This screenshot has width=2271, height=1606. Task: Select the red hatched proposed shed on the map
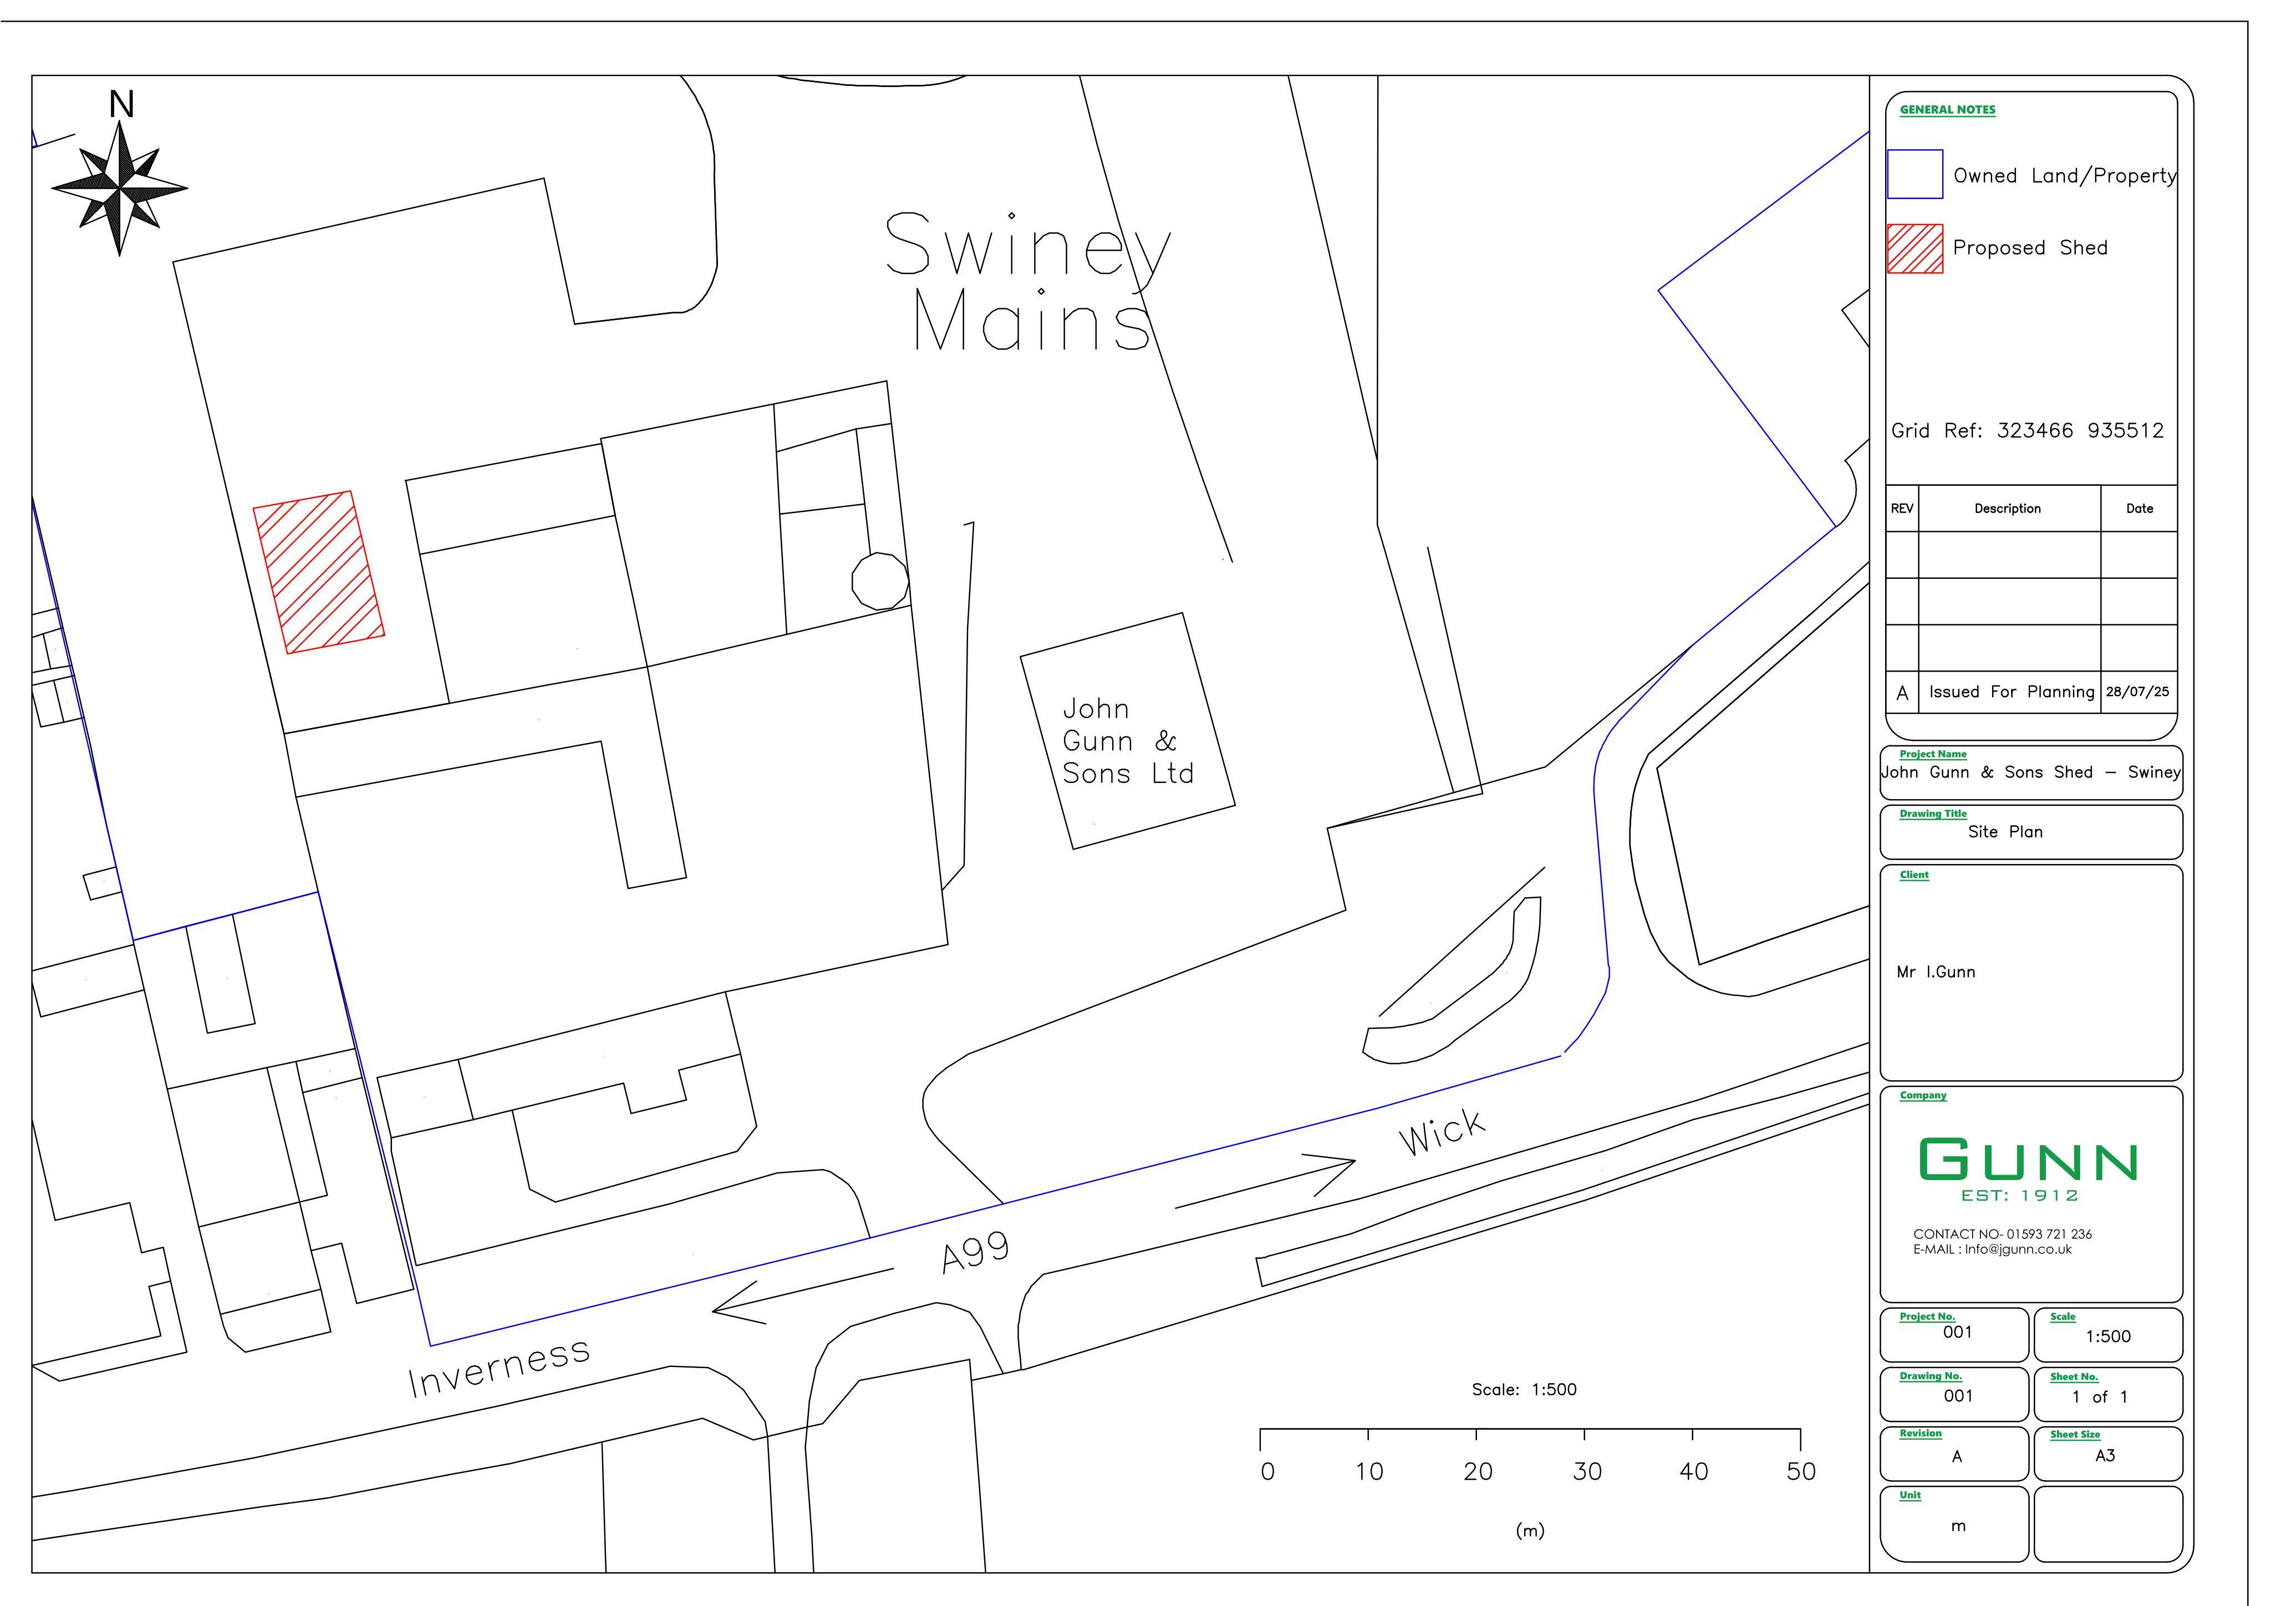[x=318, y=572]
